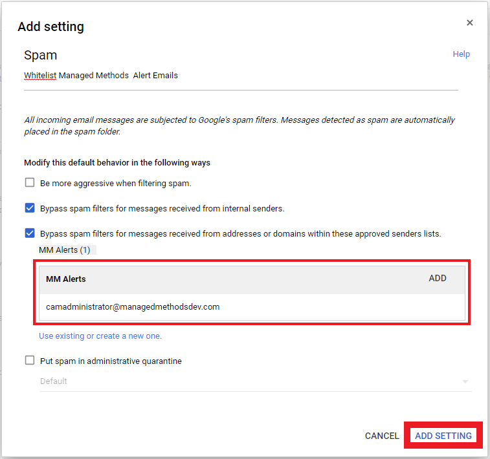Click the quarantine dropdown arrow

(x=465, y=382)
